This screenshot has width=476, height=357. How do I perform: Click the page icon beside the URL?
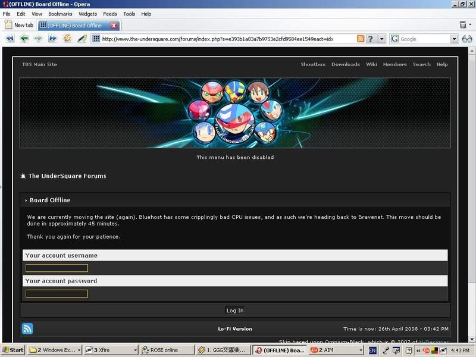(96, 39)
